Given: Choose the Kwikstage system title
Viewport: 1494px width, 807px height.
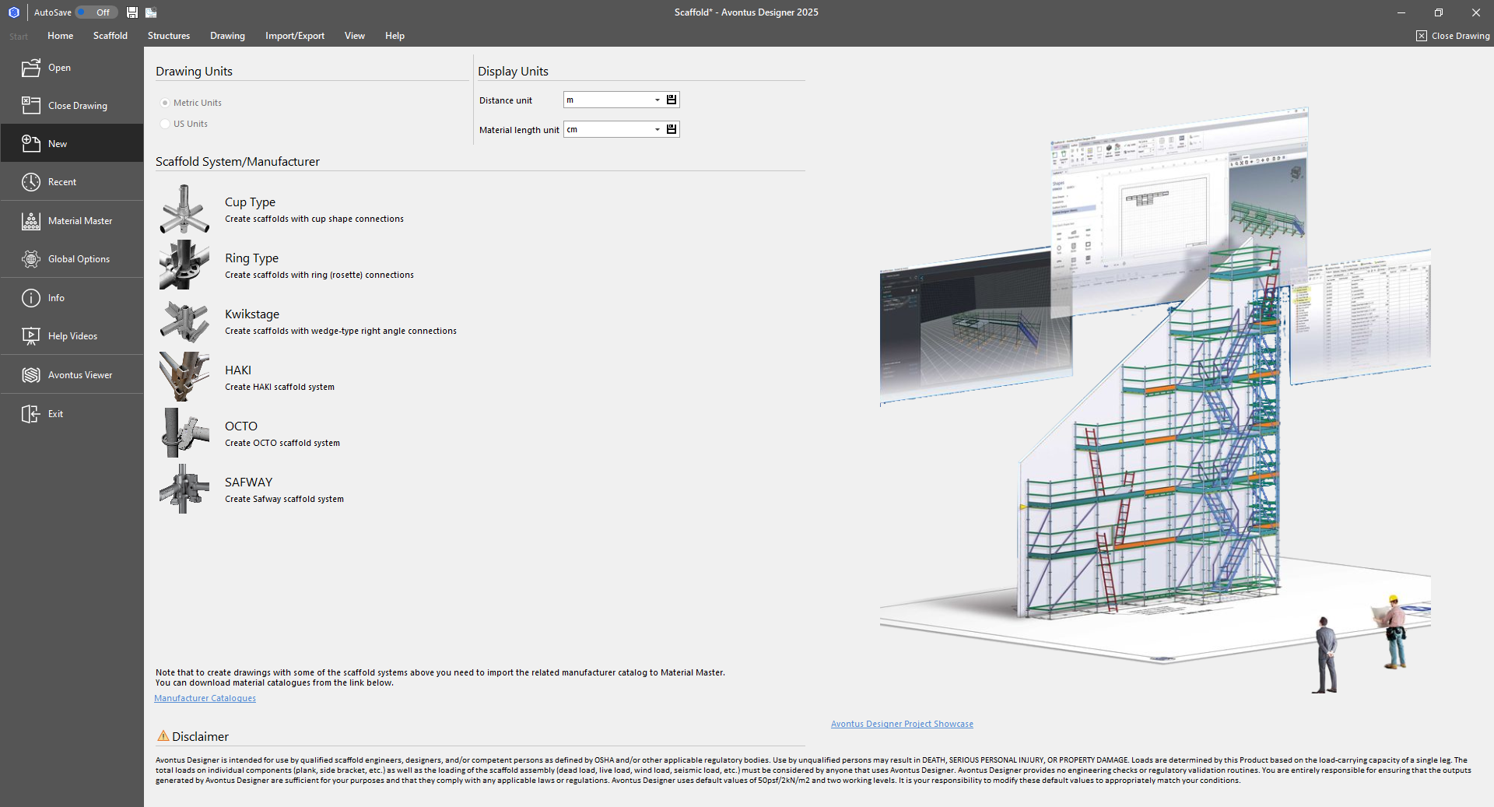Looking at the screenshot, I should (x=252, y=314).
